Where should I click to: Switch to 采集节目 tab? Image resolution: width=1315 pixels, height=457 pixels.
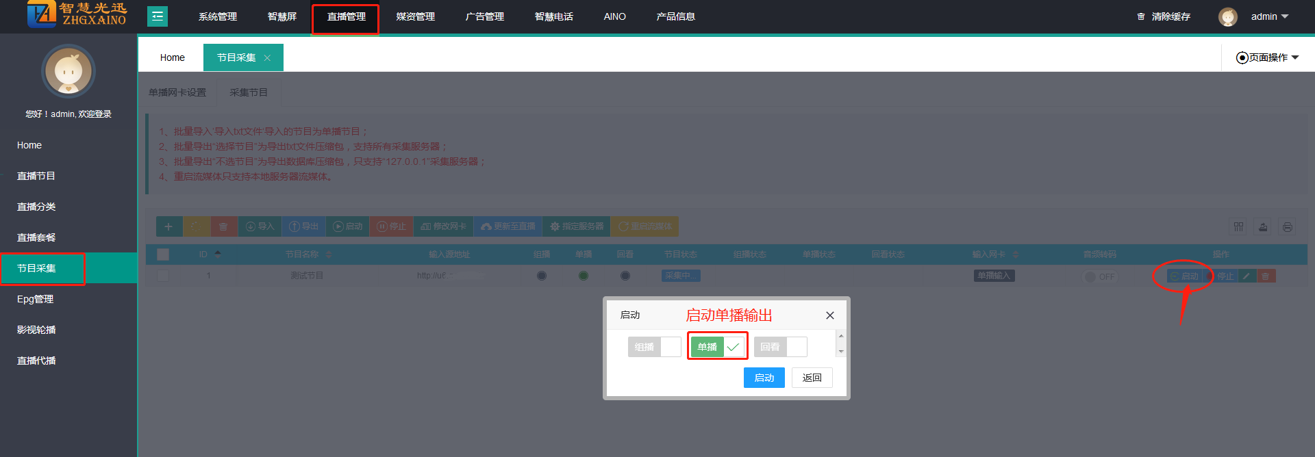249,92
